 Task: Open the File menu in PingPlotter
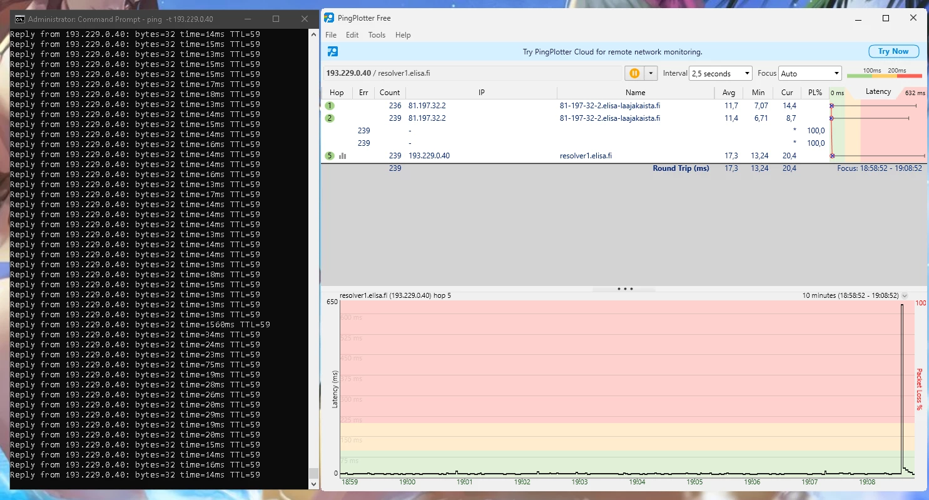[x=331, y=35]
